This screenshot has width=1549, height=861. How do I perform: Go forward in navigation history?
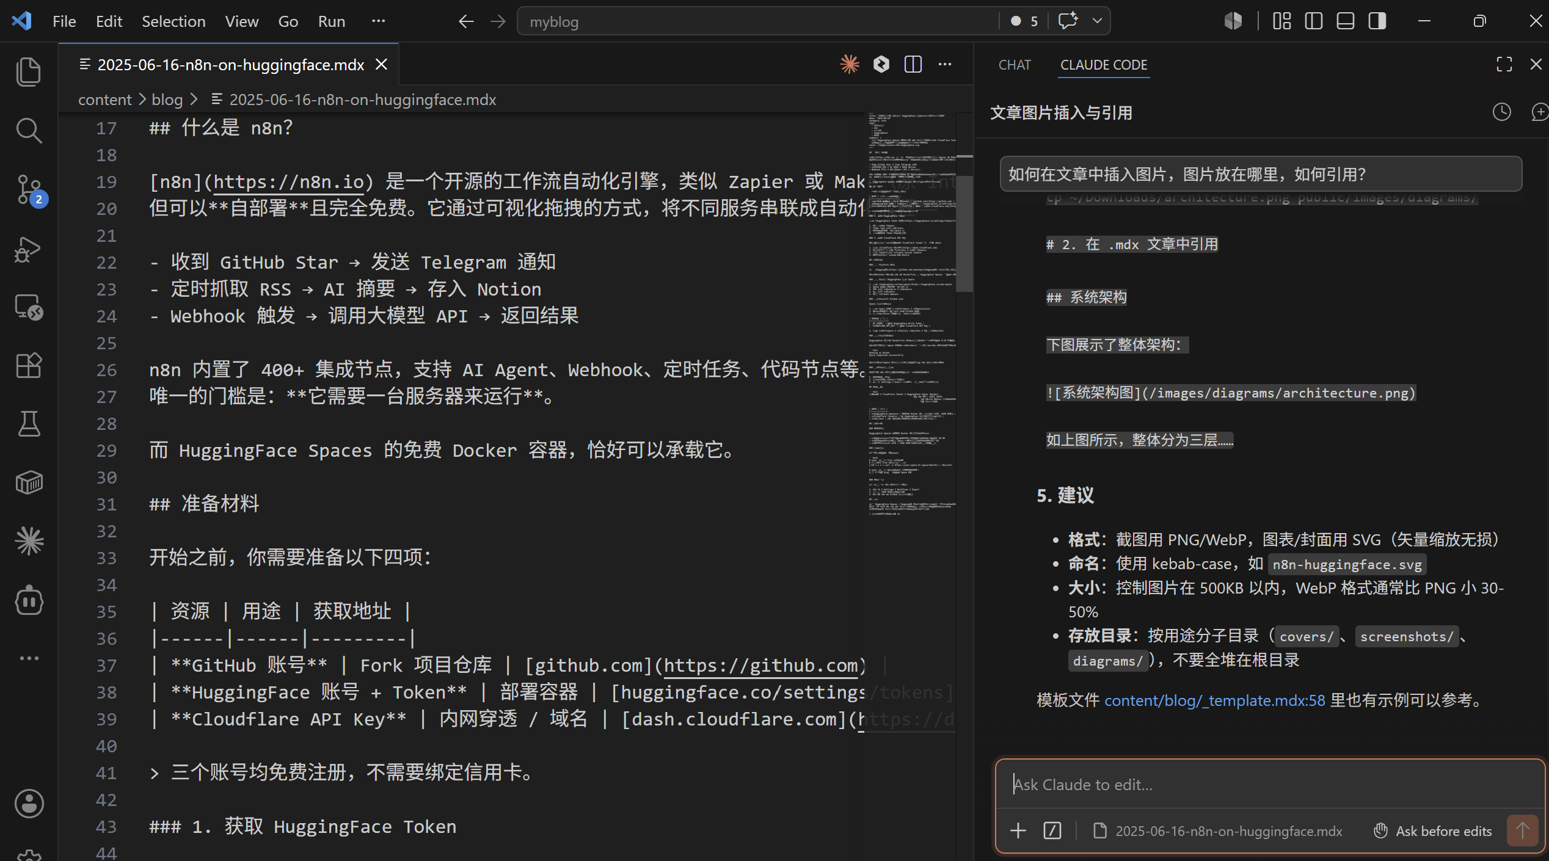(x=498, y=21)
